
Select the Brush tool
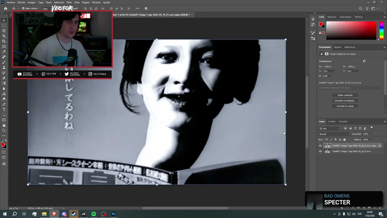4,62
